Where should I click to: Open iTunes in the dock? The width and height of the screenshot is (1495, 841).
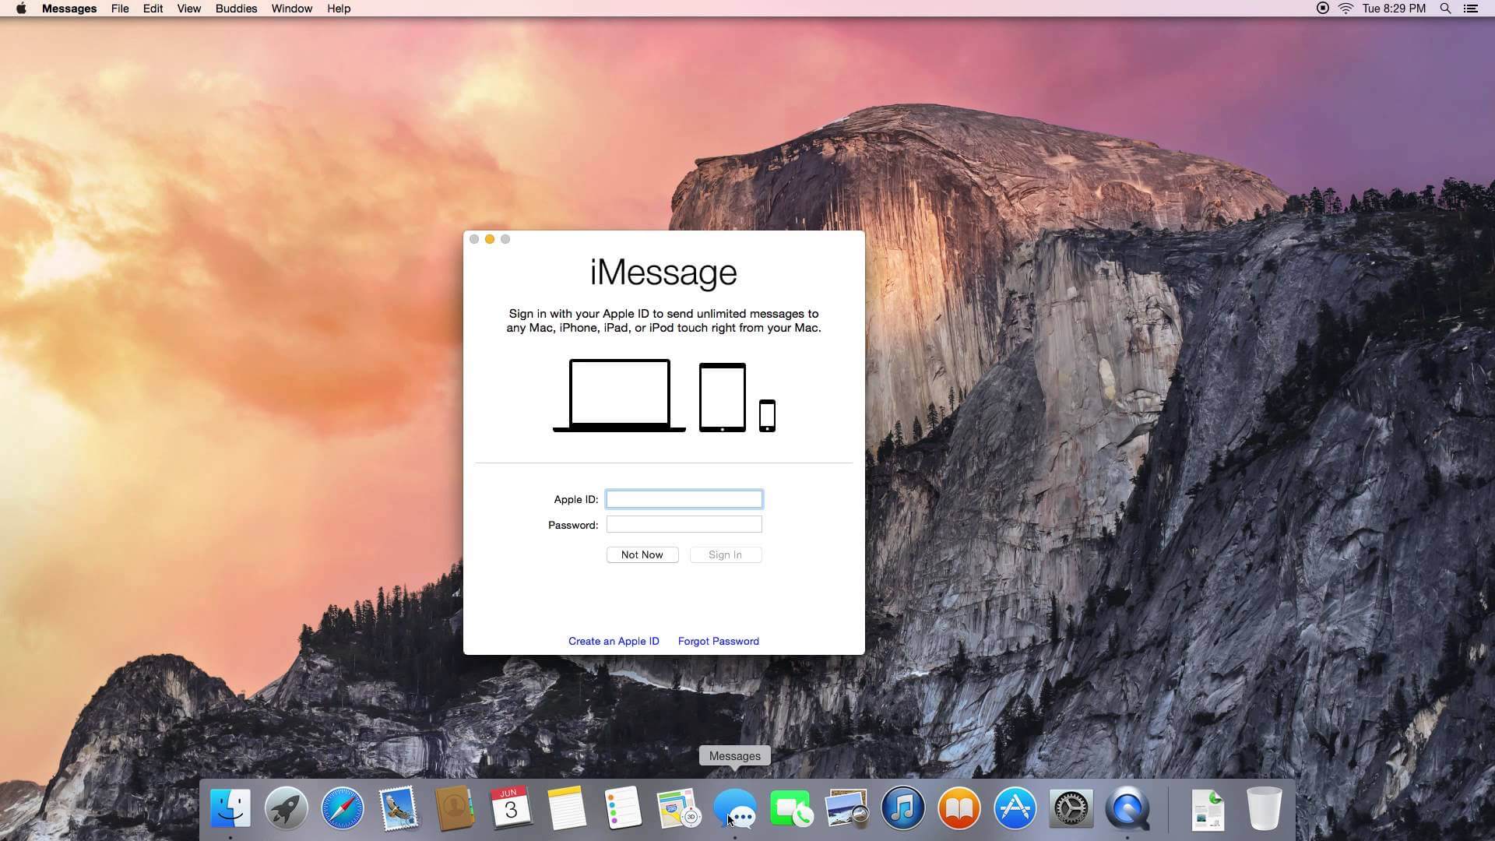tap(902, 808)
